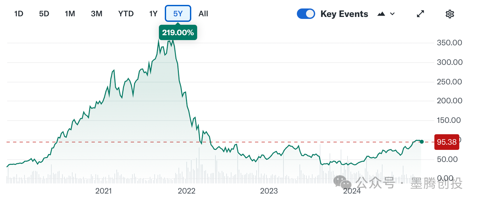Click the chart's latest price endpoint dot
Viewport: 478px width, 202px height.
(421, 142)
